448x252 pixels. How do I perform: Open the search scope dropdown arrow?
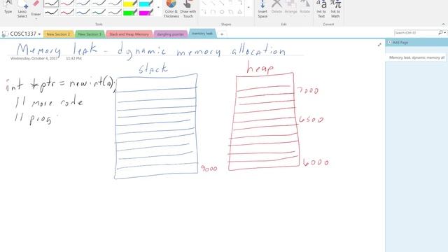(445, 33)
